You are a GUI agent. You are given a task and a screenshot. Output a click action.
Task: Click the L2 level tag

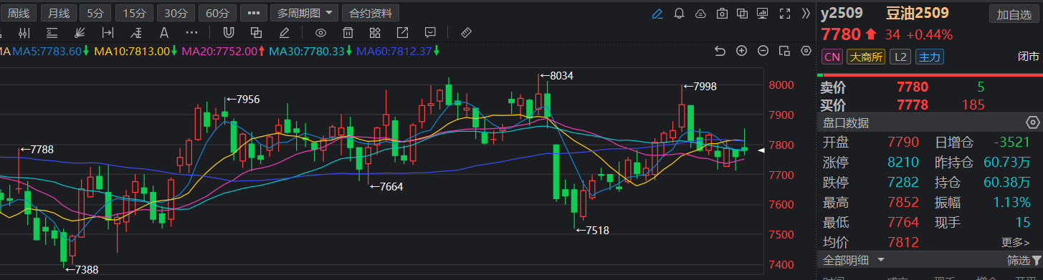tap(900, 57)
